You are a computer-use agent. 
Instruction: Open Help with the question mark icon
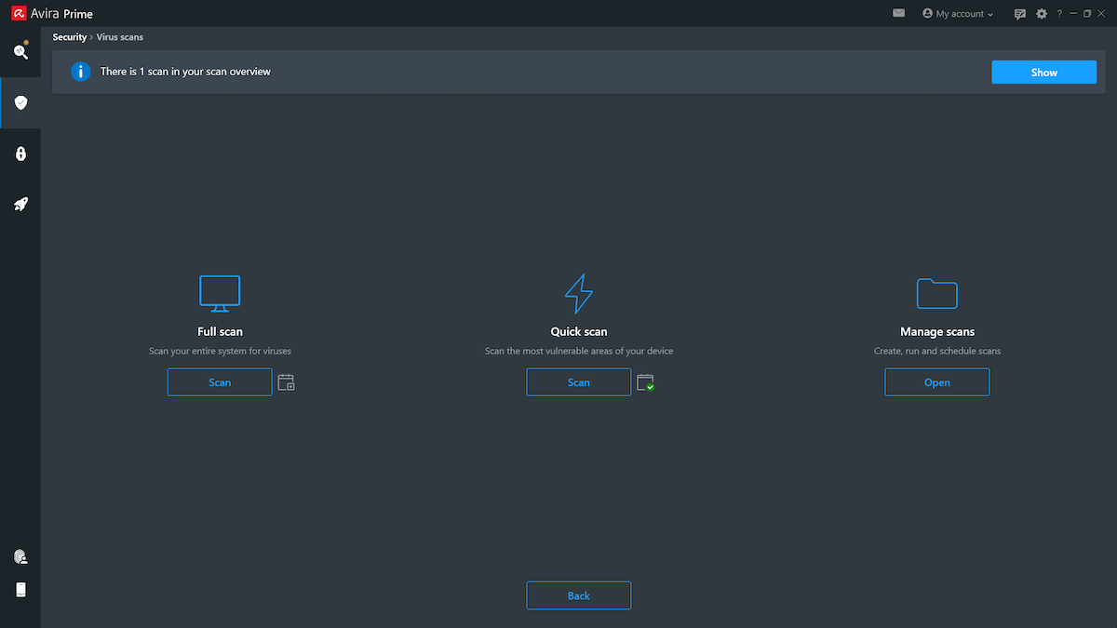(x=1059, y=13)
